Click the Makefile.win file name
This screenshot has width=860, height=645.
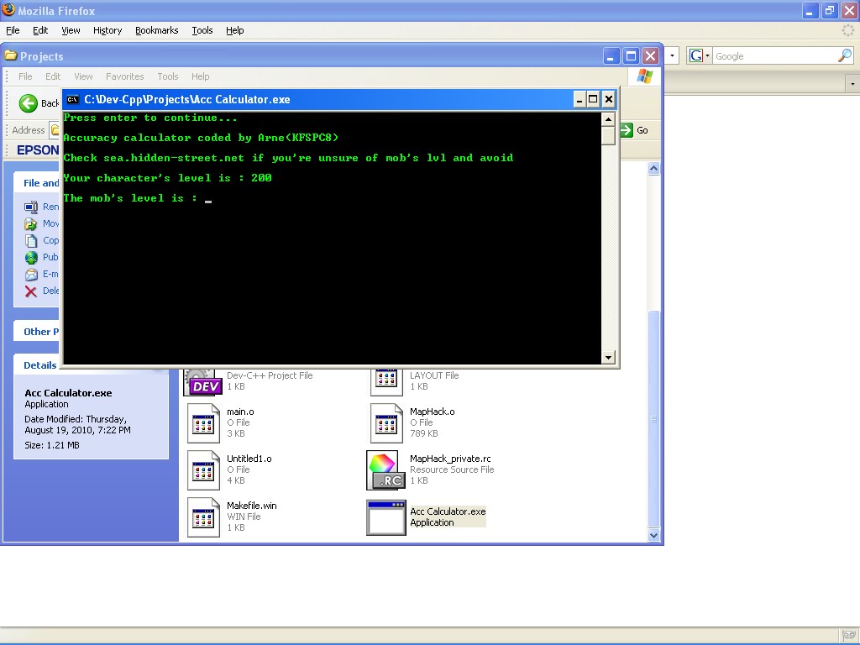pos(252,506)
